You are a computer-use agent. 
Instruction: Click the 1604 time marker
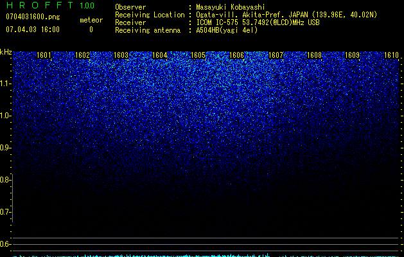pos(160,55)
